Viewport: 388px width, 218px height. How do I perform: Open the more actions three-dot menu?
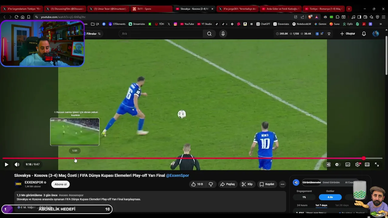coord(283,184)
